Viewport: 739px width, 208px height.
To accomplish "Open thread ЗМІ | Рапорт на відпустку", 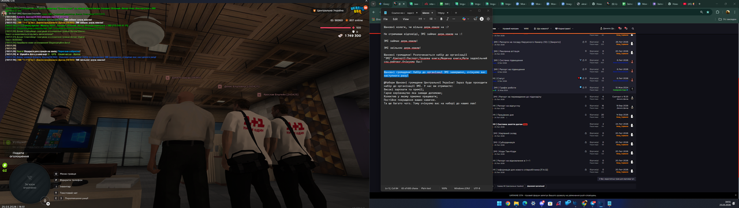I will click(x=506, y=105).
